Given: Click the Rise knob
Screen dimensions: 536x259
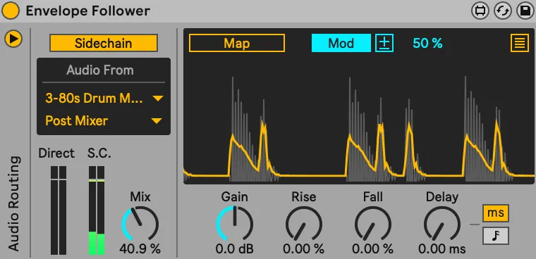Looking at the screenshot, I should (x=303, y=224).
